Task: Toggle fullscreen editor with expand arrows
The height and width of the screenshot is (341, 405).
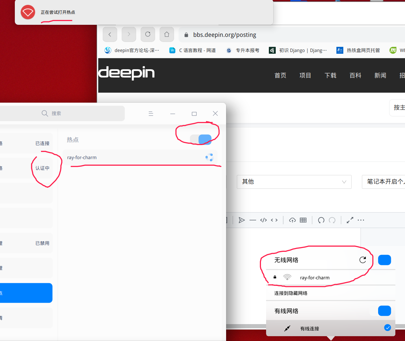Action: (350, 220)
